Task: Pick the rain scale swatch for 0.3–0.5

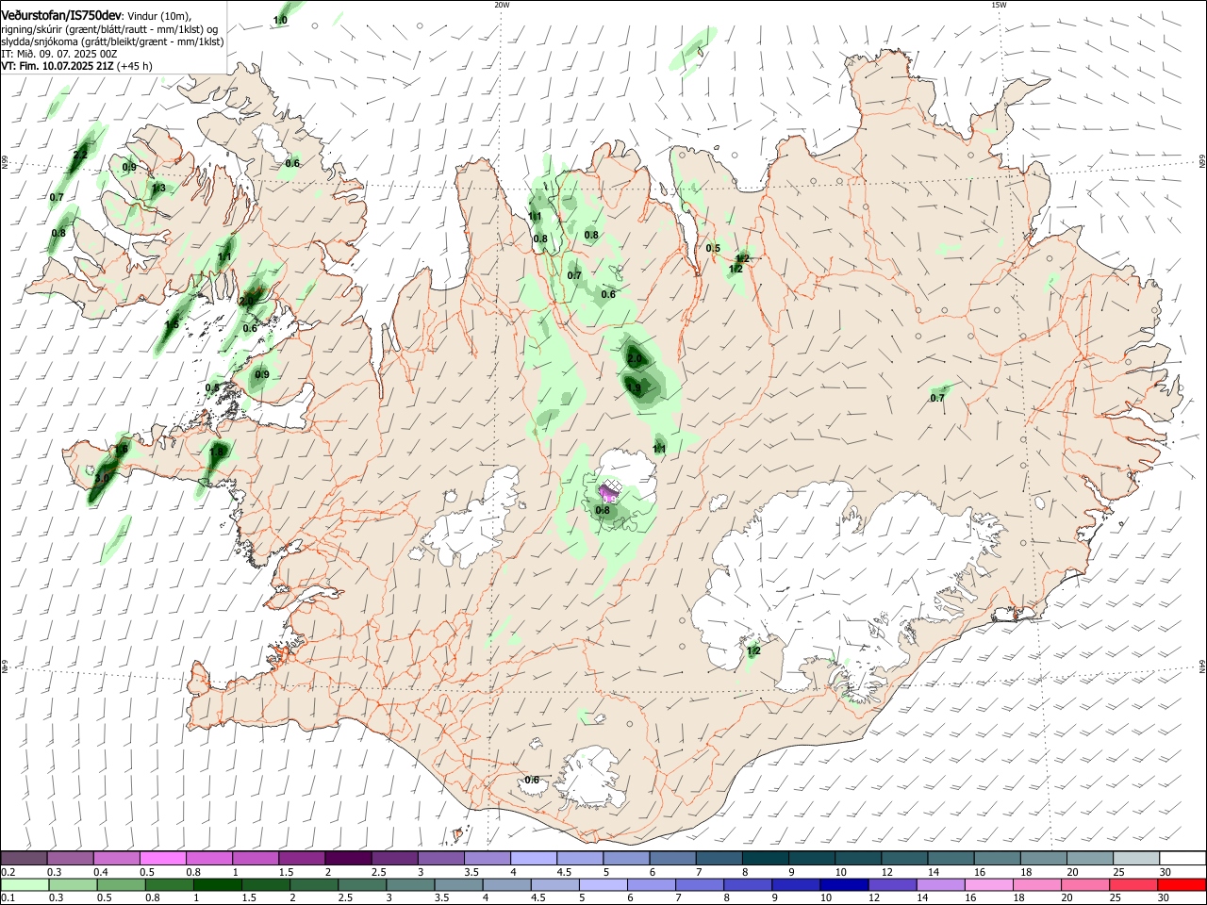Action: pyautogui.click(x=74, y=885)
